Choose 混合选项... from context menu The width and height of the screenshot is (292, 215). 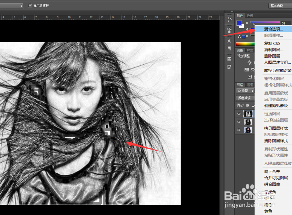tap(273, 29)
